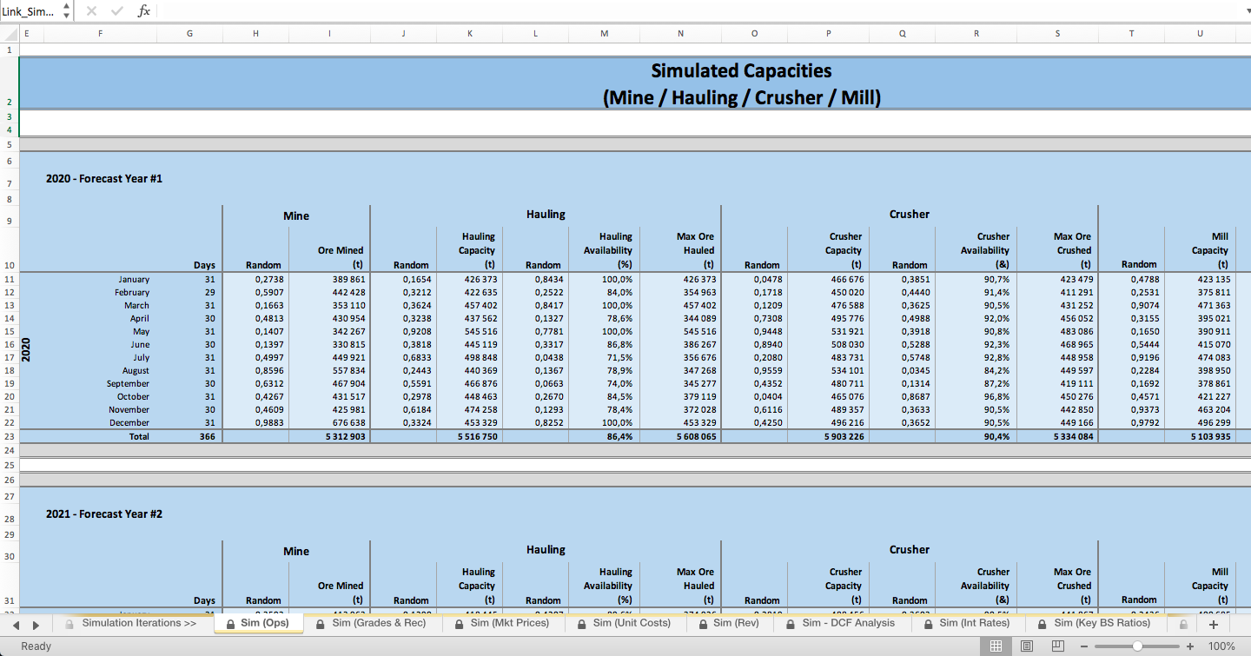Switch to Page Break Preview icon
The width and height of the screenshot is (1251, 656).
1057,646
